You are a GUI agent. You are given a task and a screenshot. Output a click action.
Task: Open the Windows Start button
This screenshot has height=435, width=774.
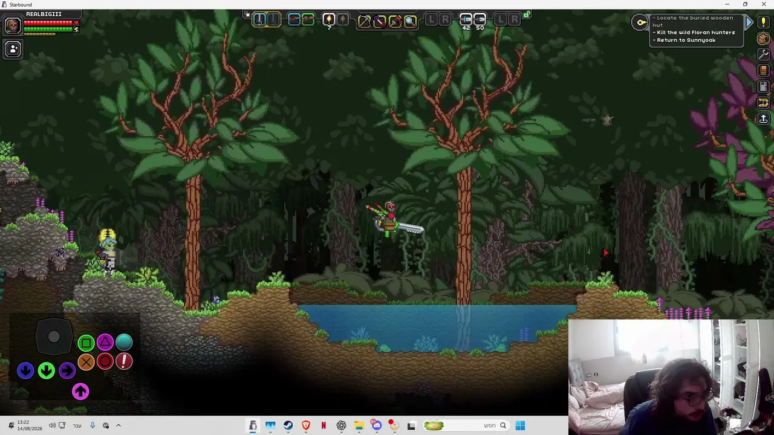click(x=520, y=425)
